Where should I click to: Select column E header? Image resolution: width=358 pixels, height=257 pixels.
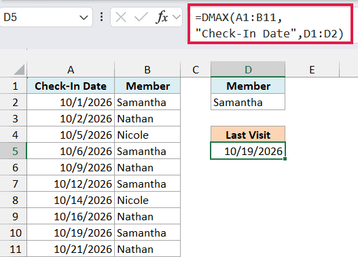[x=312, y=69]
